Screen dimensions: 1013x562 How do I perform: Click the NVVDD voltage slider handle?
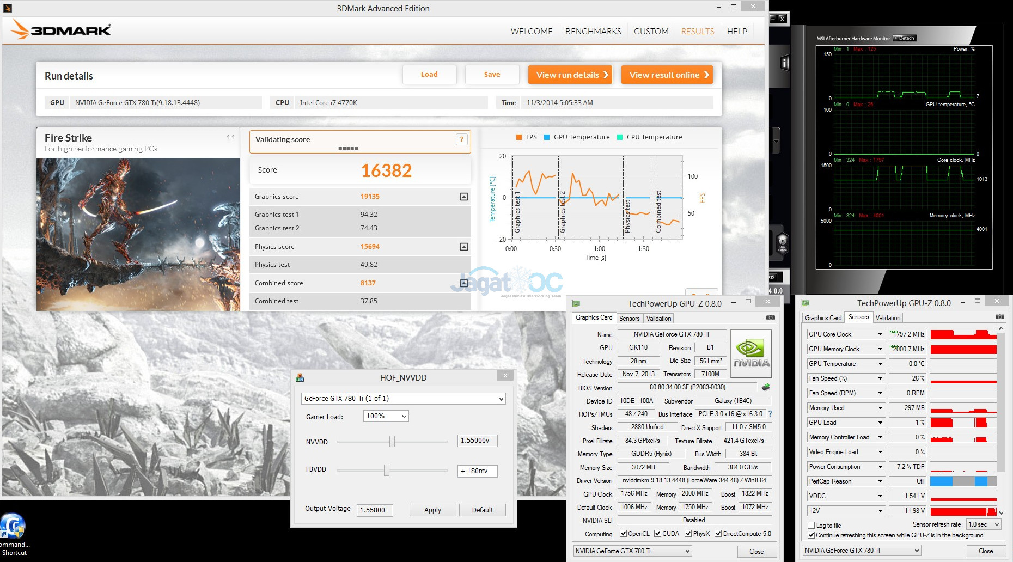[x=392, y=441]
